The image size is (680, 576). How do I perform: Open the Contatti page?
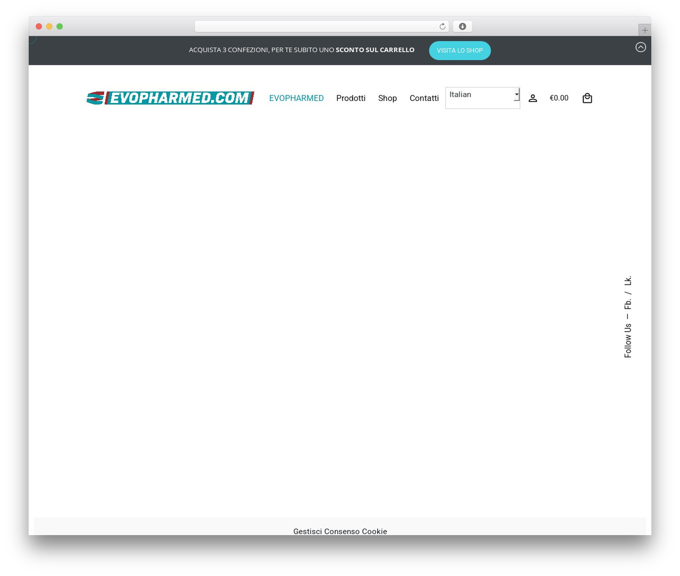pos(424,98)
